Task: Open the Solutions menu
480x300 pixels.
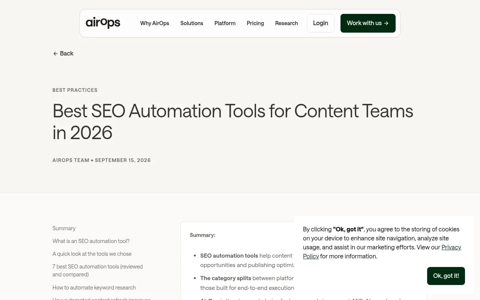Action: (192, 23)
